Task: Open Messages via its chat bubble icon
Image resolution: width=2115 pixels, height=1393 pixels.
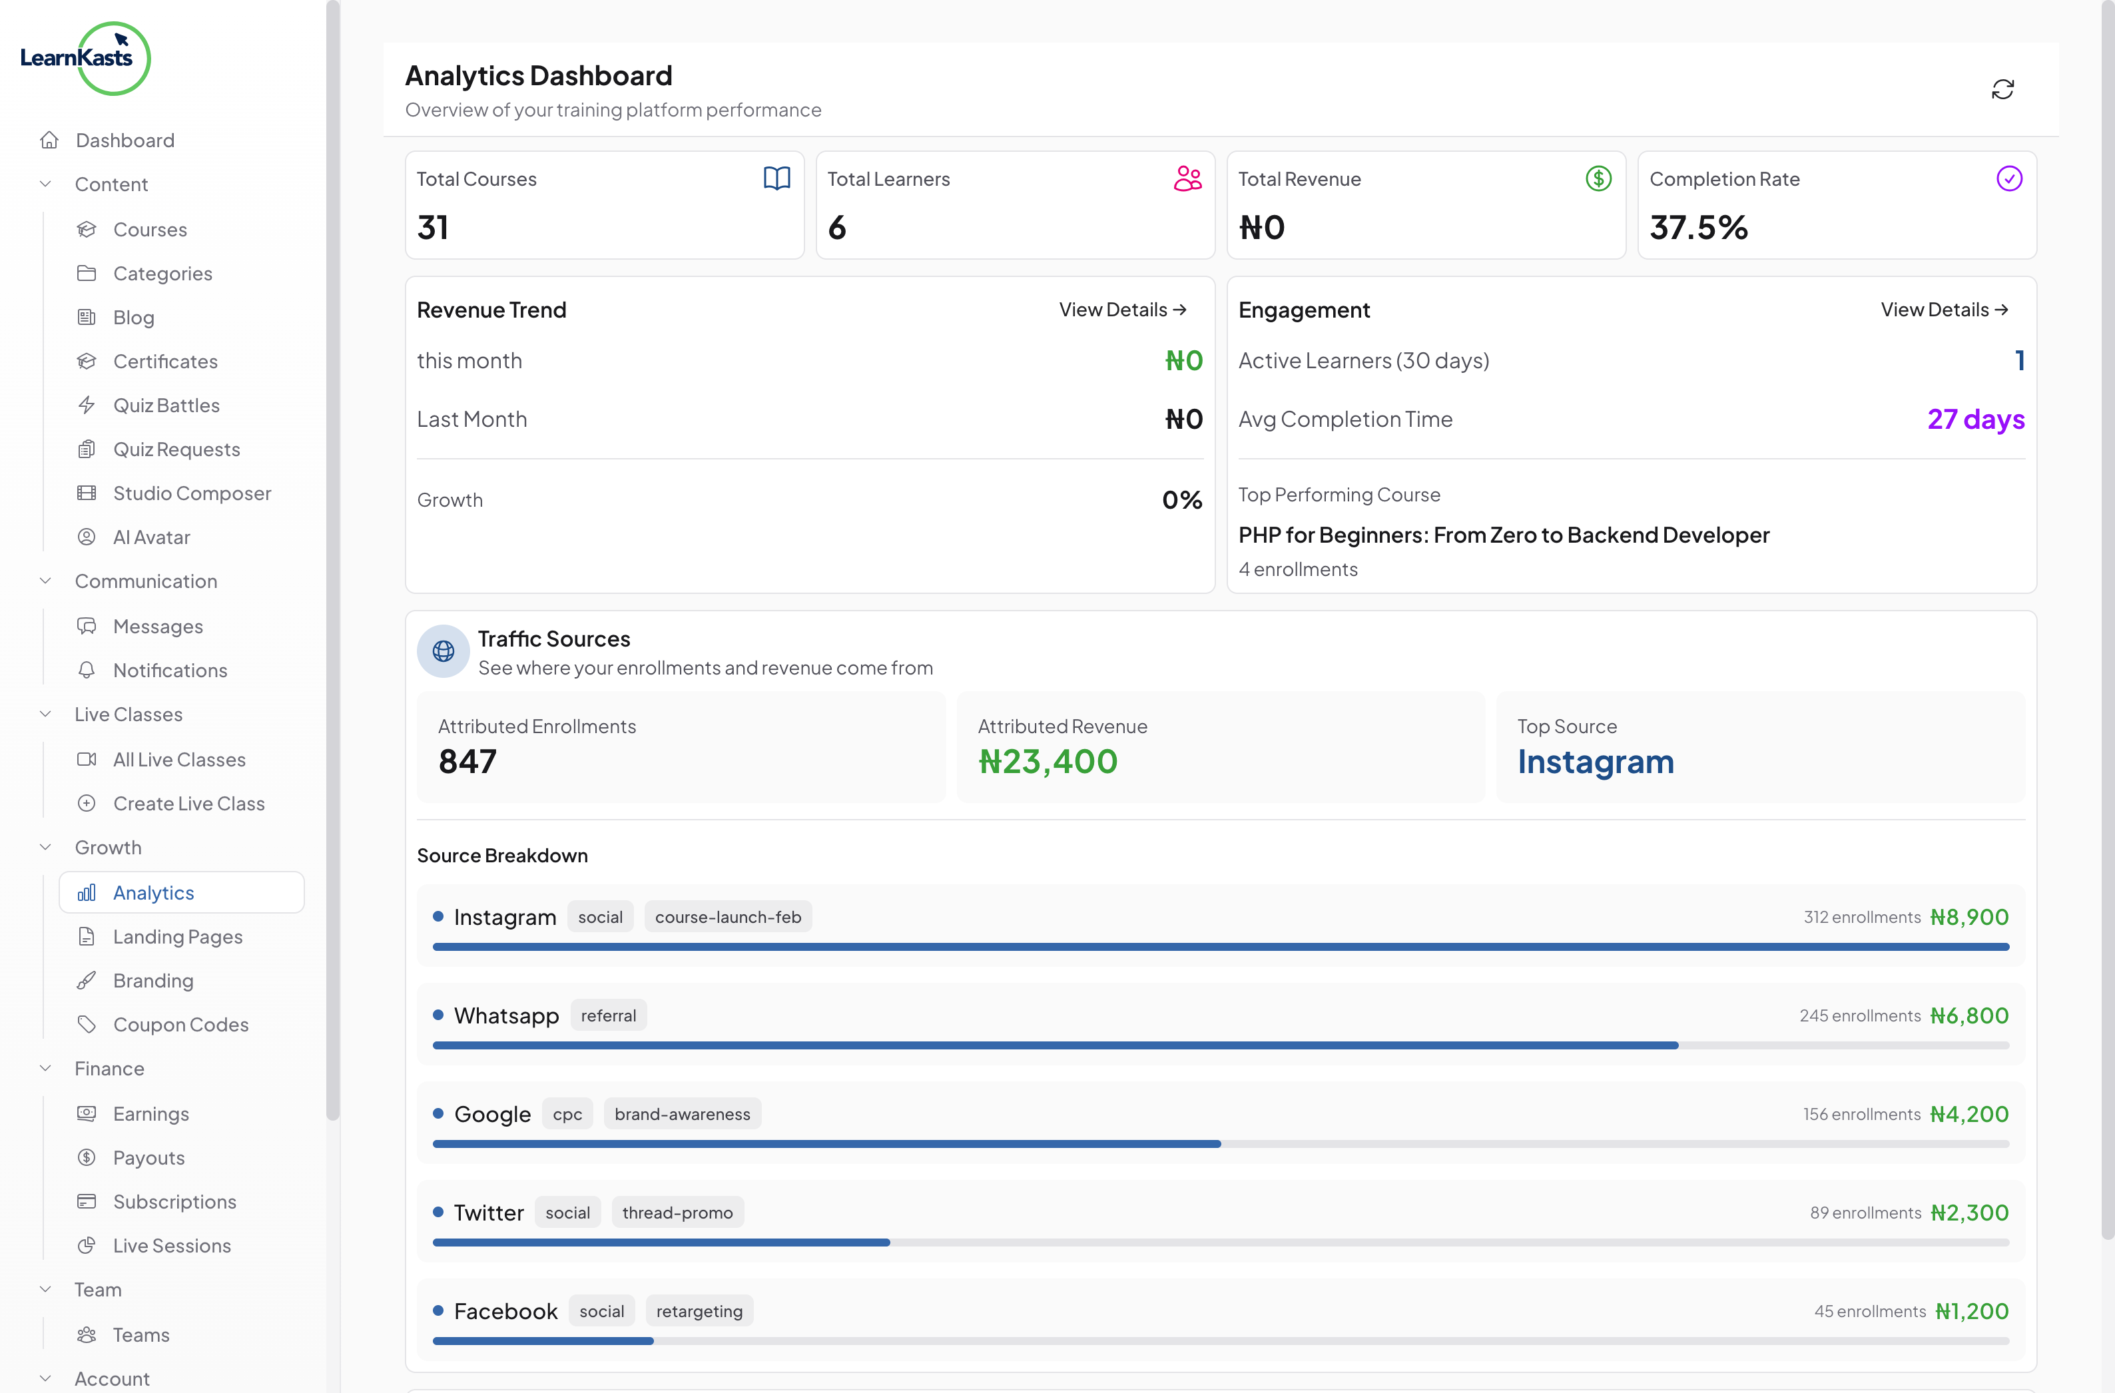Action: coord(87,625)
